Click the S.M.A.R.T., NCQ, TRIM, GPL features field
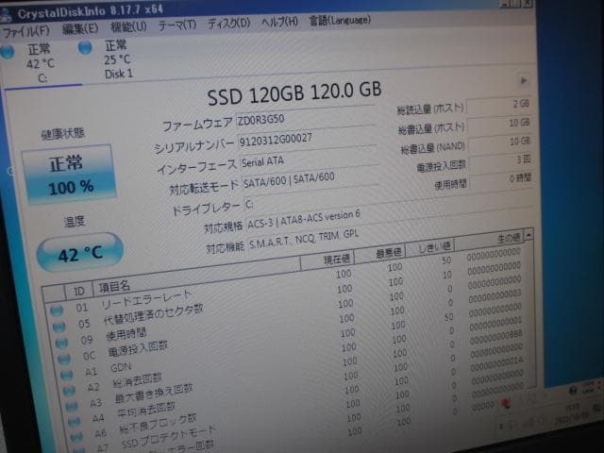 tap(390, 237)
